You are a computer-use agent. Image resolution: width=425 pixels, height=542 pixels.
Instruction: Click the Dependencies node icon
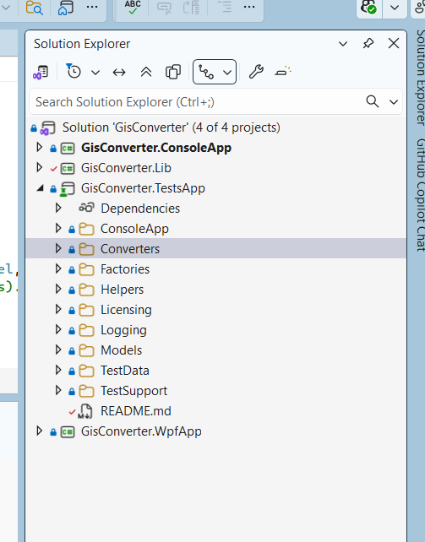point(86,208)
